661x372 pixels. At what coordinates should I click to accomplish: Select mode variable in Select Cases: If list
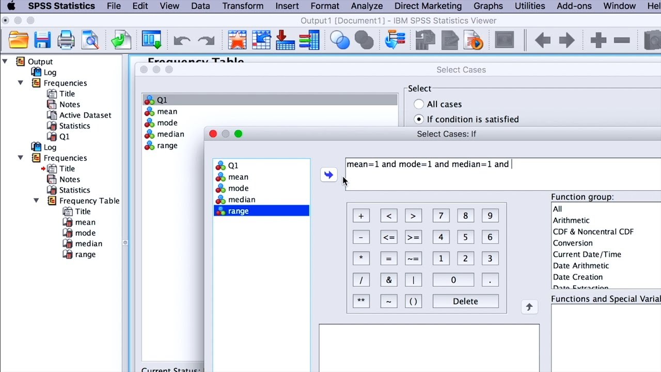pyautogui.click(x=261, y=188)
